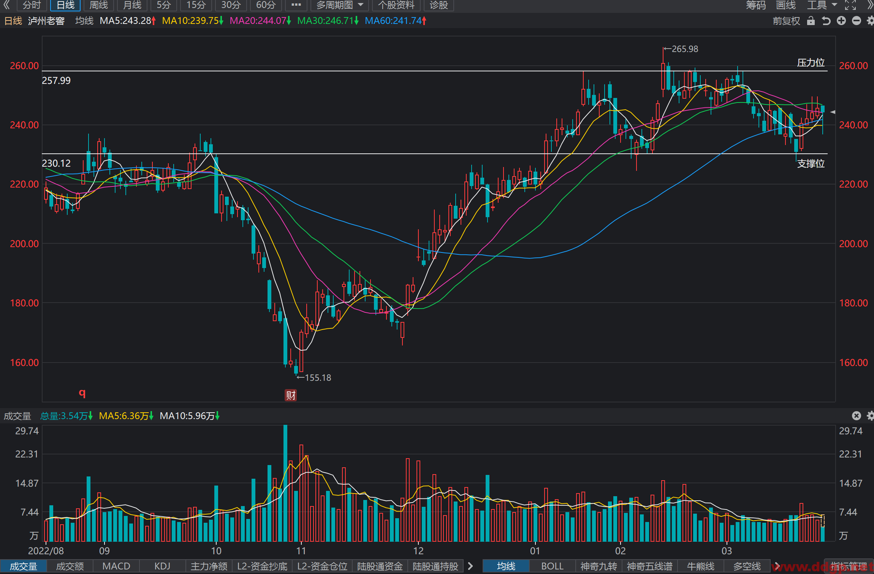Viewport: 874px width, 574px height.
Task: Close the 成交量 volume panel
Action: (x=856, y=416)
